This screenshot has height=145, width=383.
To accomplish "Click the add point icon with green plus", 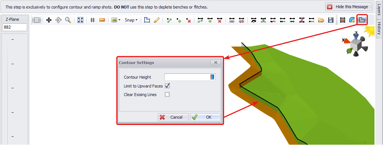I will click(x=179, y=20).
